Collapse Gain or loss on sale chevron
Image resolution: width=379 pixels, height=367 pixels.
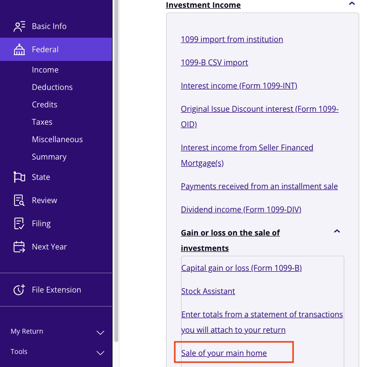pyautogui.click(x=337, y=231)
